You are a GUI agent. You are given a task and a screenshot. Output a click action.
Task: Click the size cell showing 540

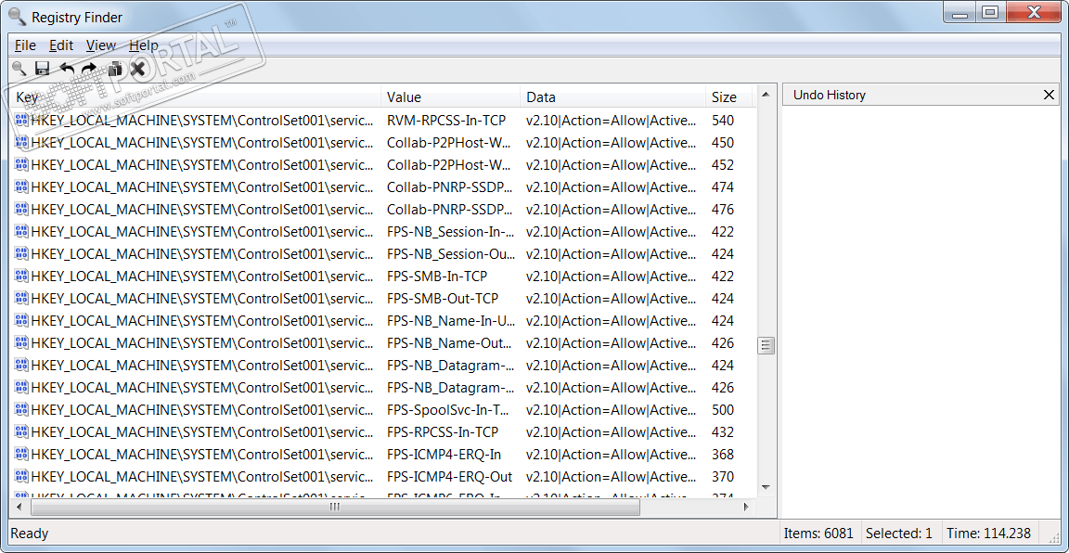pyautogui.click(x=723, y=121)
